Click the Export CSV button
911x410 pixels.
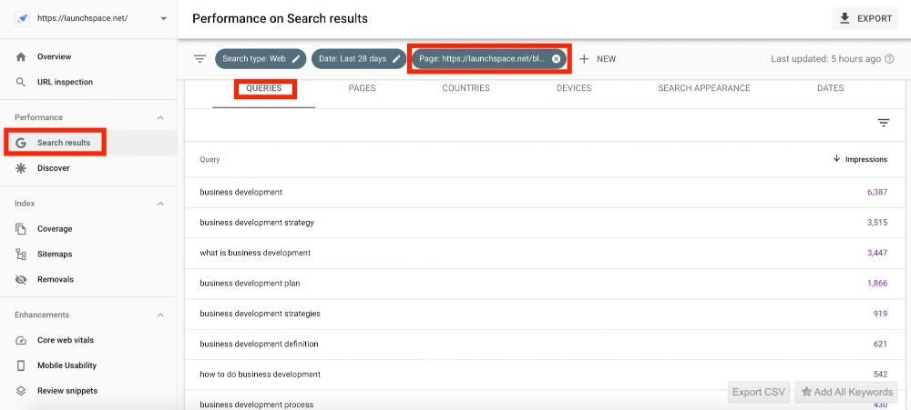(759, 392)
